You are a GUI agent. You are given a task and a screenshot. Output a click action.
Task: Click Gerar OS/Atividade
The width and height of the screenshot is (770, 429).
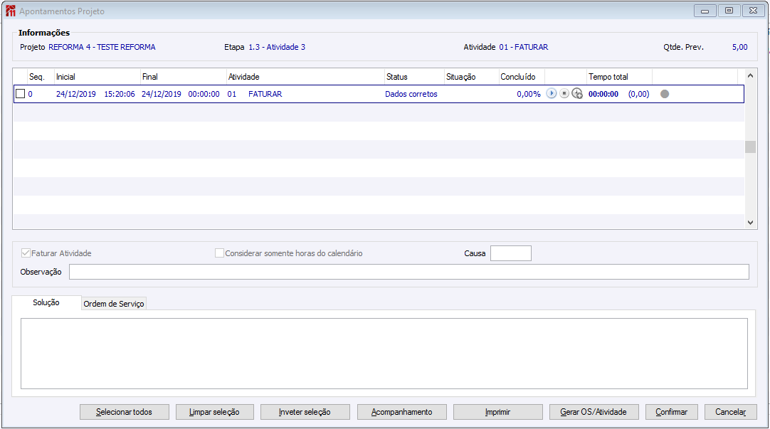pos(594,412)
